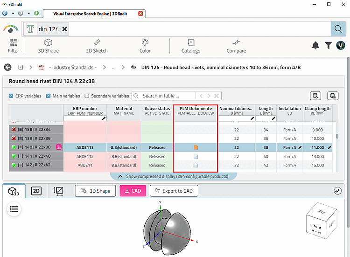Image resolution: width=350 pixels, height=257 pixels.
Task: Open notifications bell
Action: [315, 45]
